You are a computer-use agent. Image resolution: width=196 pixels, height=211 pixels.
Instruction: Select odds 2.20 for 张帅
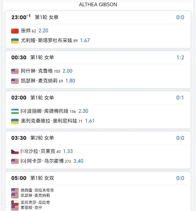pyautogui.click(x=43, y=31)
